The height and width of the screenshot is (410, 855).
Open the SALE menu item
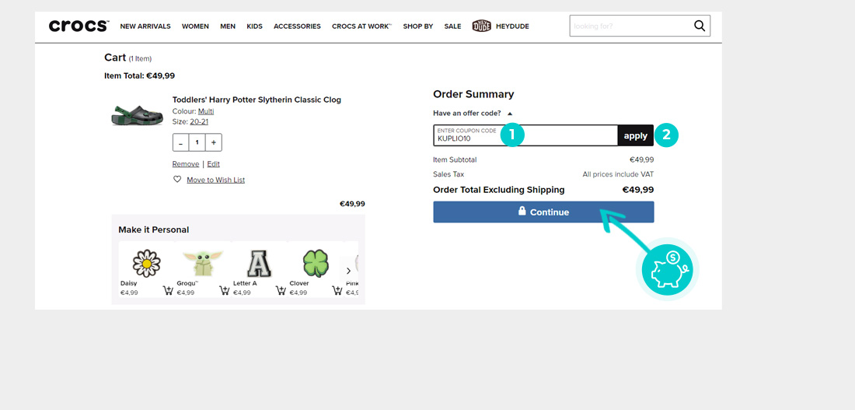[452, 26]
